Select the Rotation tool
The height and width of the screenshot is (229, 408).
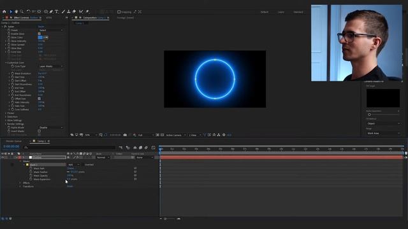coord(28,11)
